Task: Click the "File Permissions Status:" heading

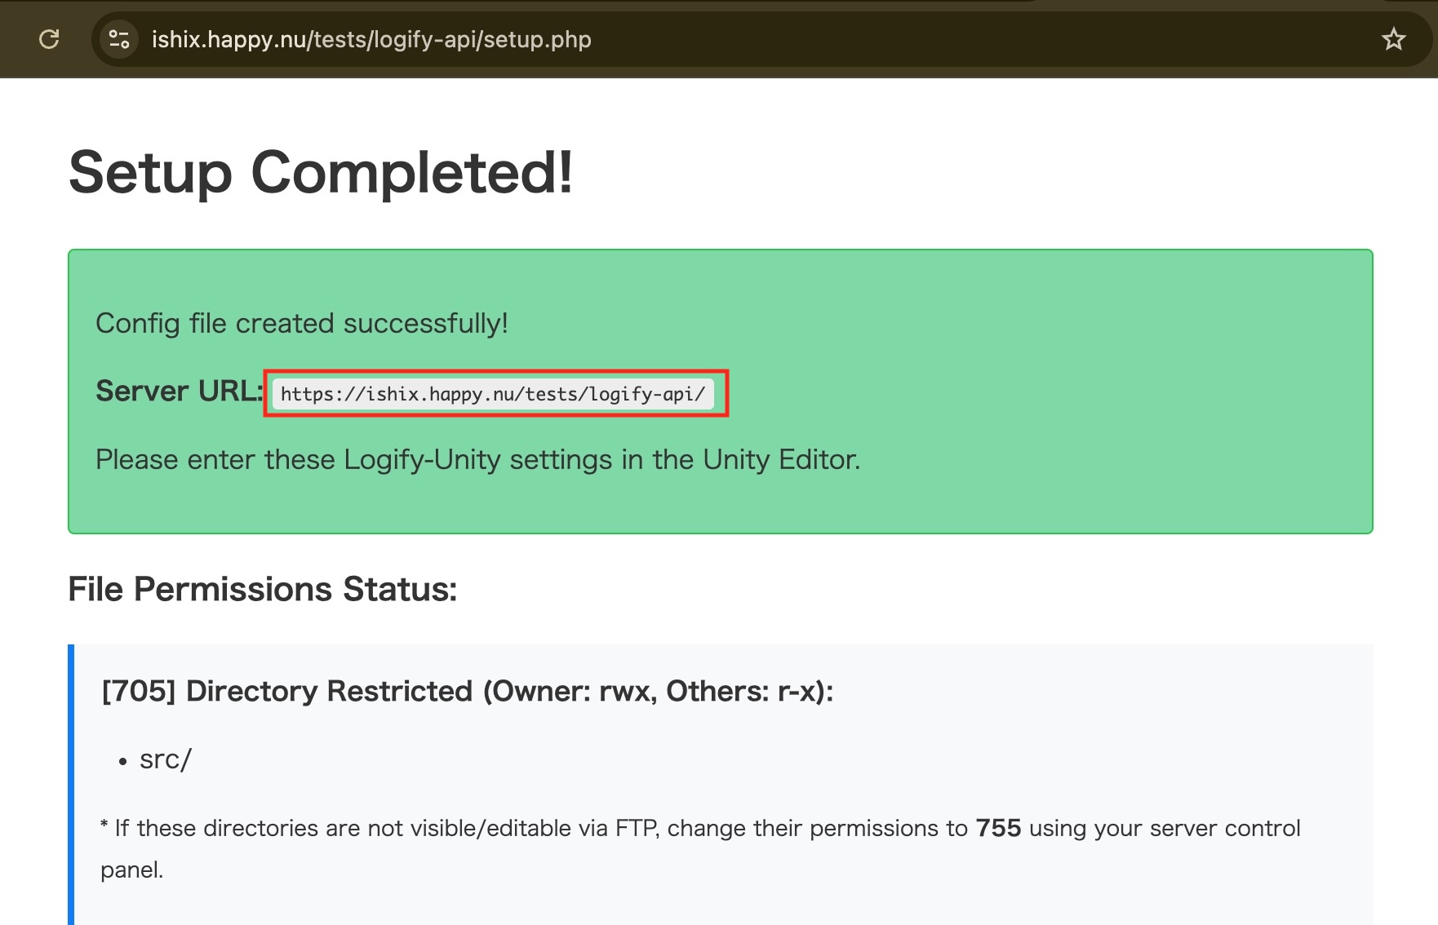Action: 262,589
